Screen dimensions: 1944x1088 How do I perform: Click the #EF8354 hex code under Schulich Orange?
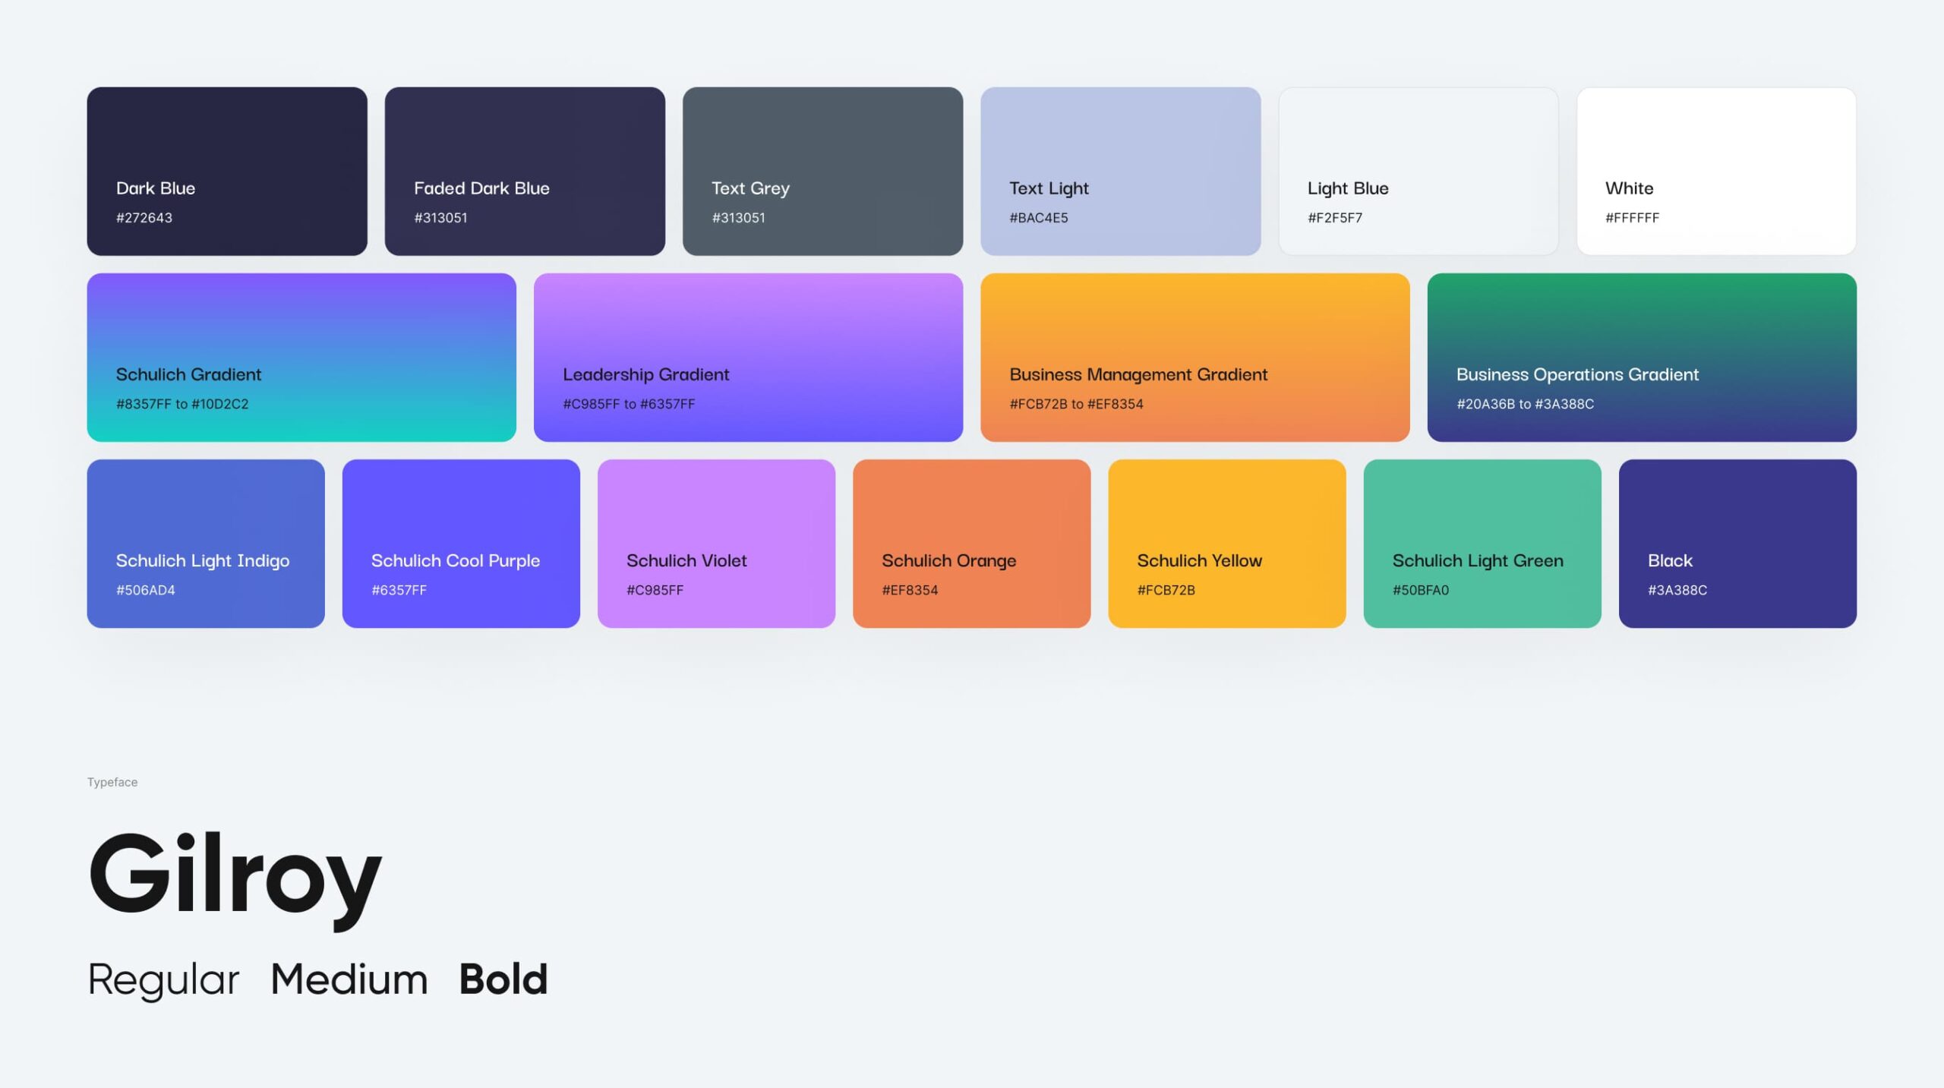(x=910, y=590)
